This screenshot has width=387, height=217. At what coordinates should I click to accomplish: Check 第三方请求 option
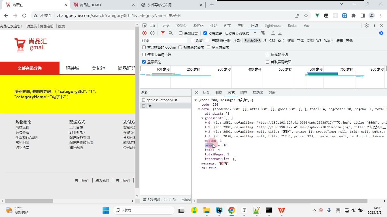[209, 47]
